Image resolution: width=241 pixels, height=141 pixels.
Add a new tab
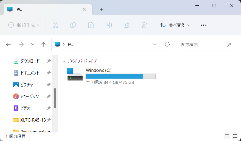(102, 9)
